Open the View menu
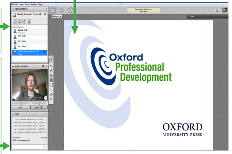The width and height of the screenshot is (232, 154). point(22,4)
